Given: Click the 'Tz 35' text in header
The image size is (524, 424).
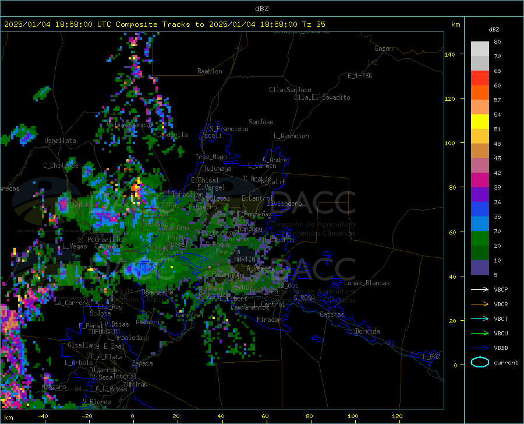Looking at the screenshot, I should (314, 24).
